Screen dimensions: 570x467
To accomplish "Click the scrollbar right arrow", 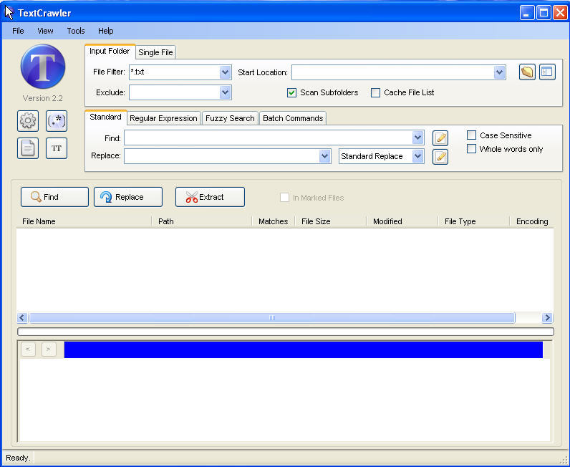I will (547, 318).
